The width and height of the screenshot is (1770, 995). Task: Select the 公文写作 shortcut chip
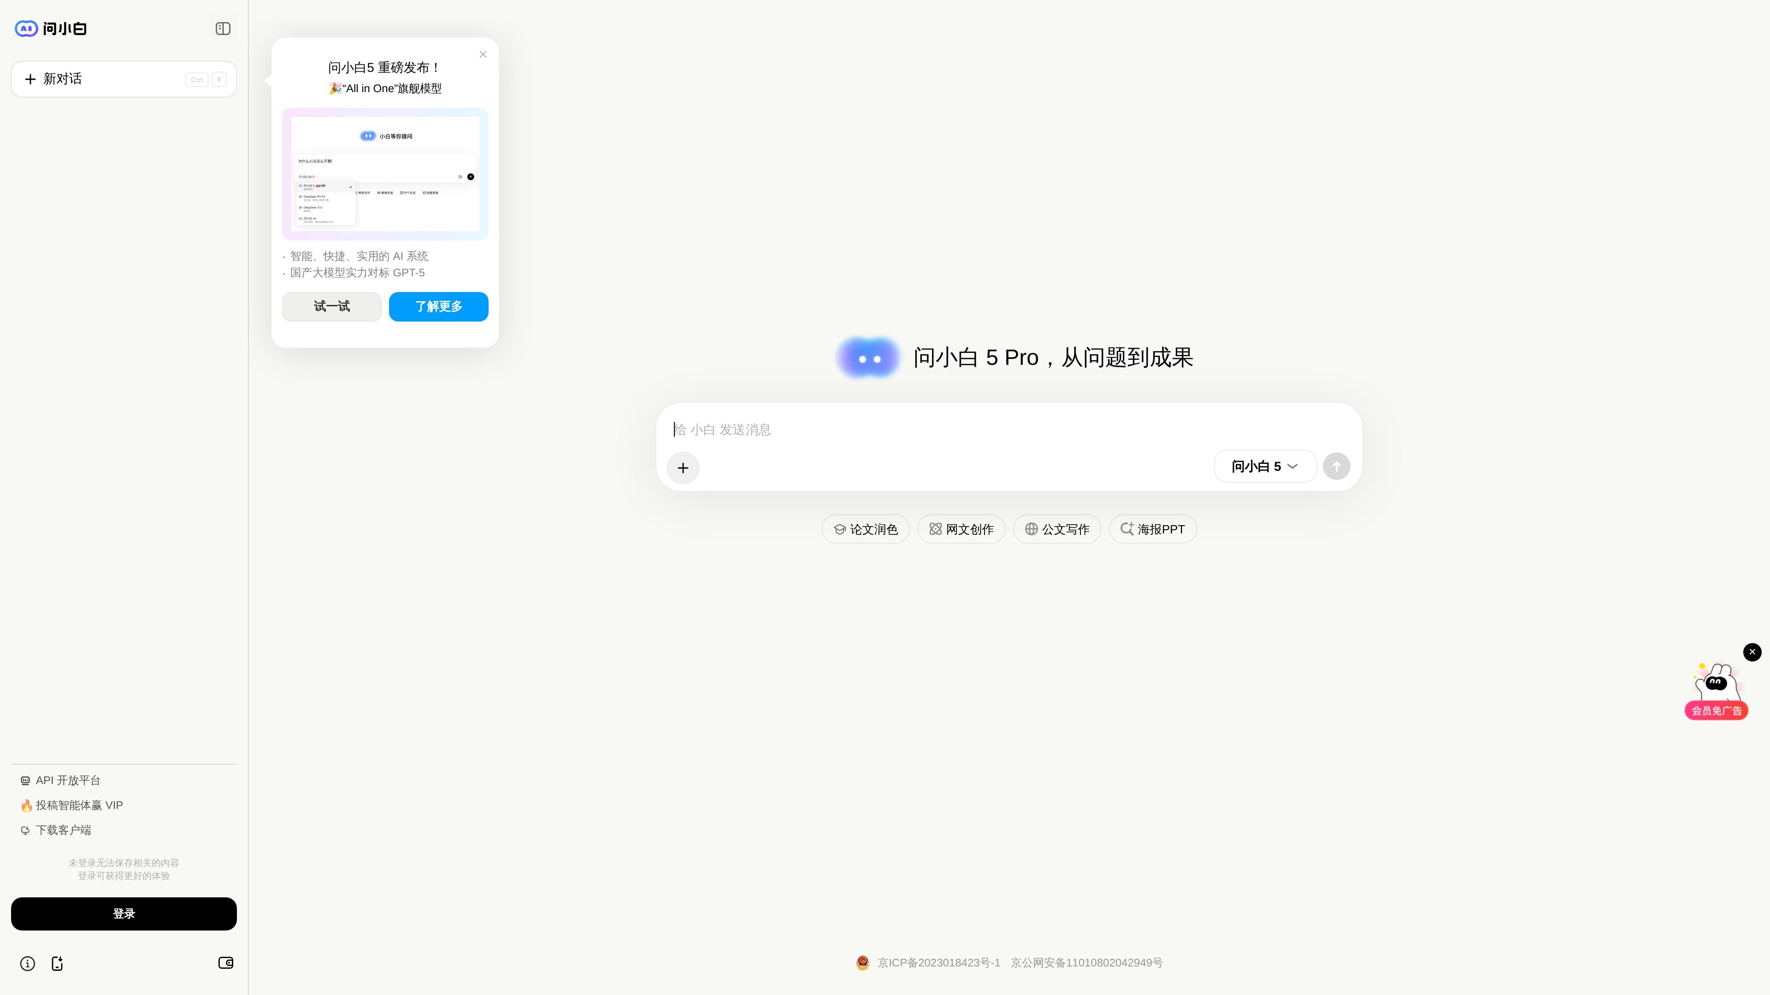click(1057, 529)
